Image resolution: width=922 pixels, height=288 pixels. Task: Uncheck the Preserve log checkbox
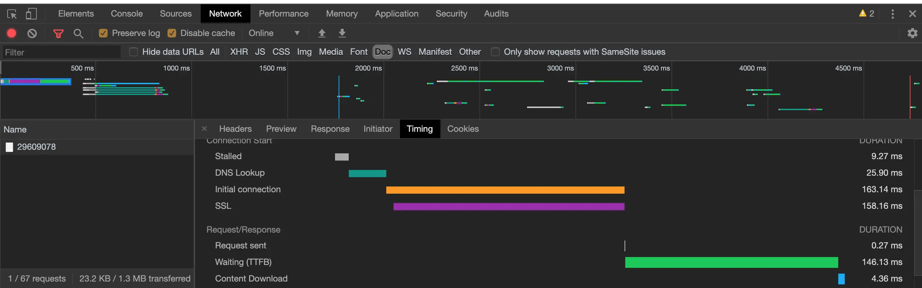(x=103, y=33)
